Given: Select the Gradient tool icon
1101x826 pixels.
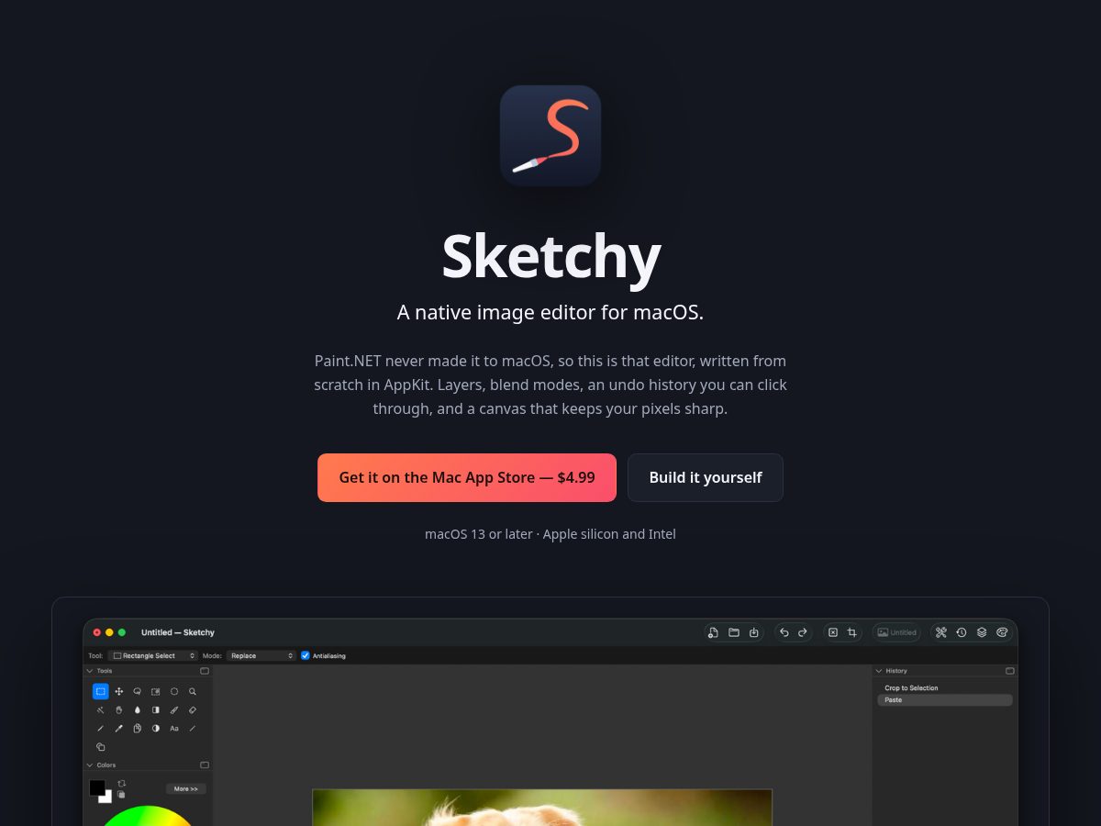Looking at the screenshot, I should (x=156, y=709).
